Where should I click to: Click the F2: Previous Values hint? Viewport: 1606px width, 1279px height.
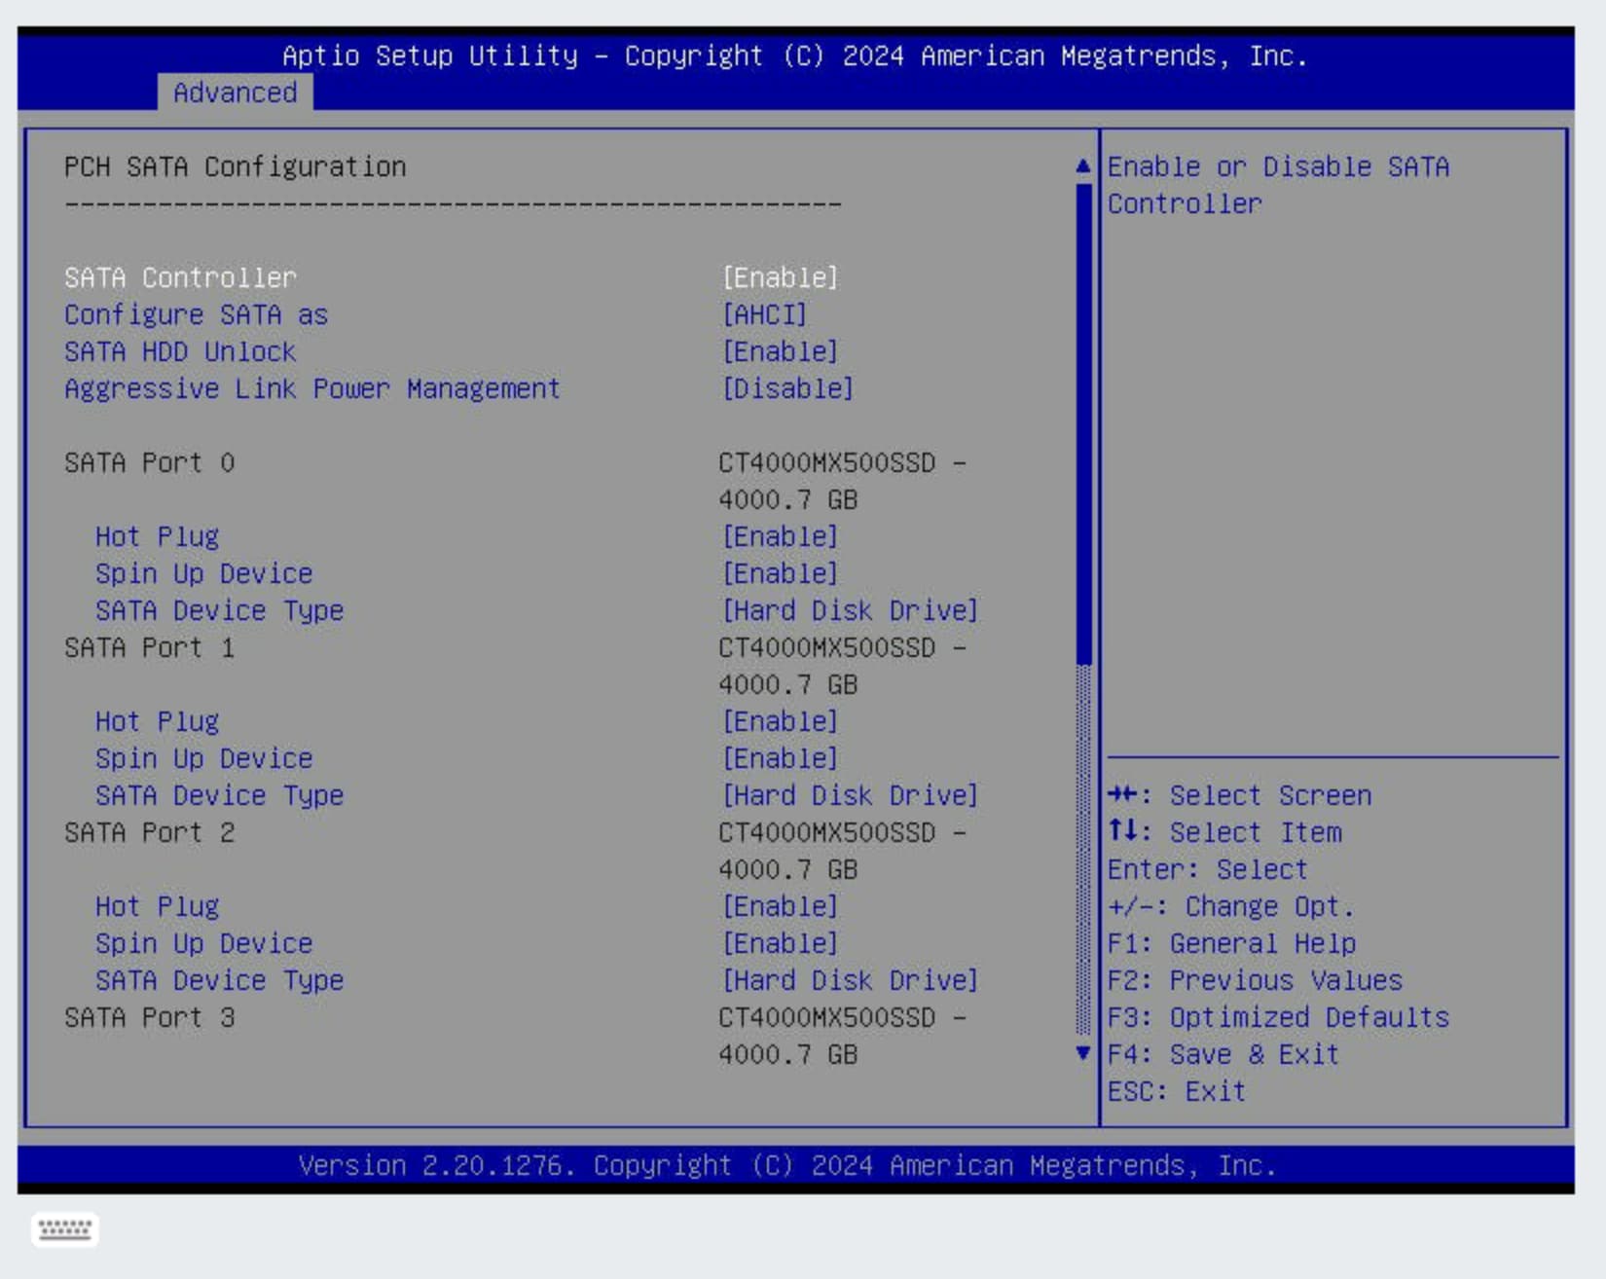(x=1255, y=980)
